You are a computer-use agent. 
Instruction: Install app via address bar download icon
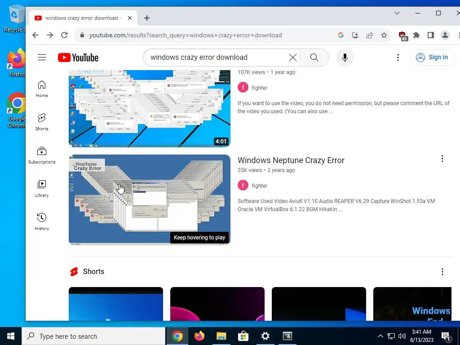point(355,35)
